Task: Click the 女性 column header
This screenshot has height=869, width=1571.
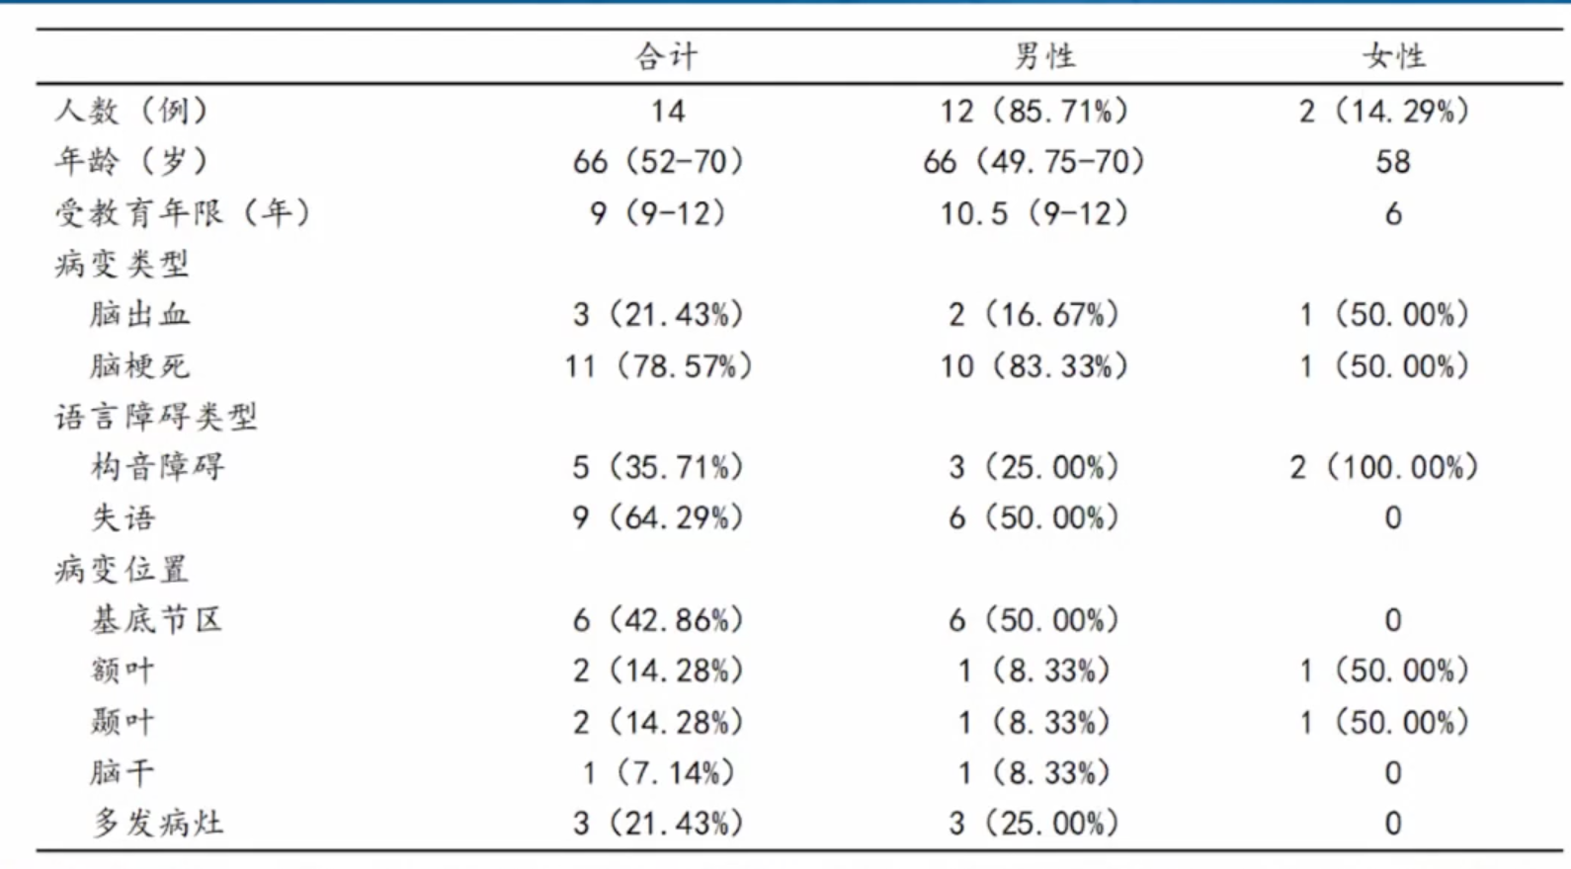Action: coord(1393,56)
